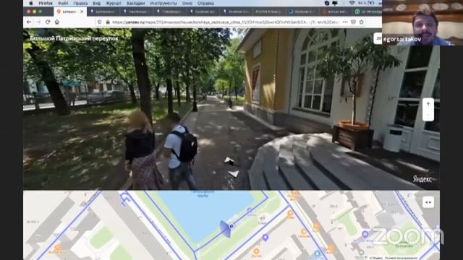Show site security info via padlock icon

[x=108, y=22]
